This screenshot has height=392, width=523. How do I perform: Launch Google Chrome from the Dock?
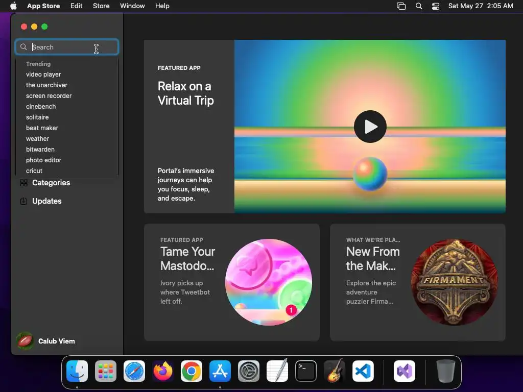[x=192, y=371]
